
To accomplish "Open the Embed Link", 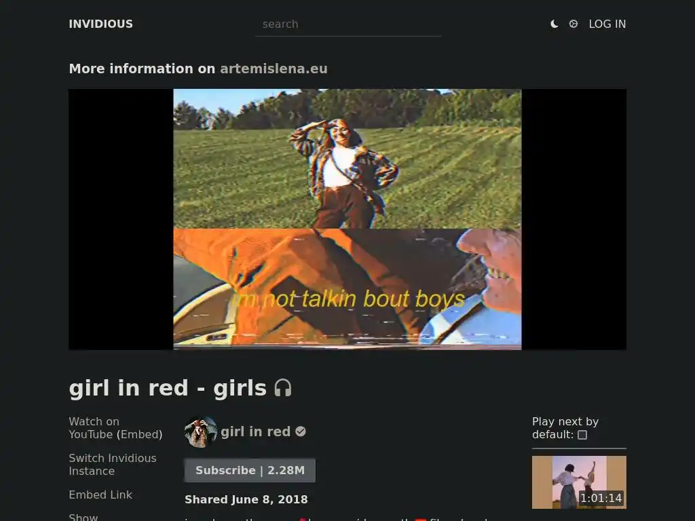I will [100, 495].
